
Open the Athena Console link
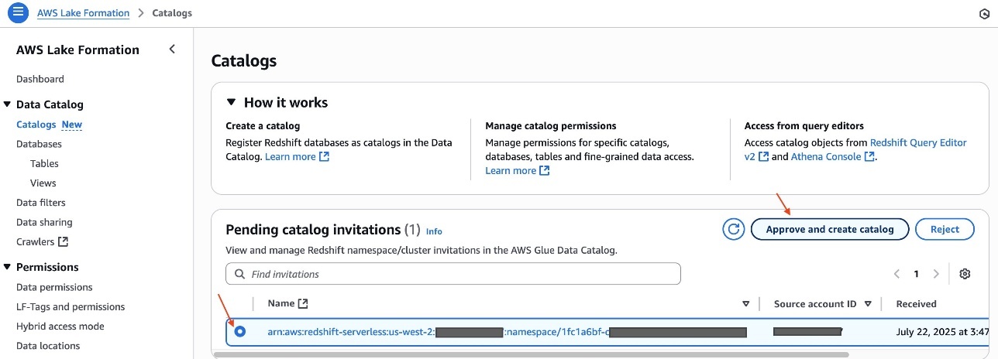click(x=833, y=156)
